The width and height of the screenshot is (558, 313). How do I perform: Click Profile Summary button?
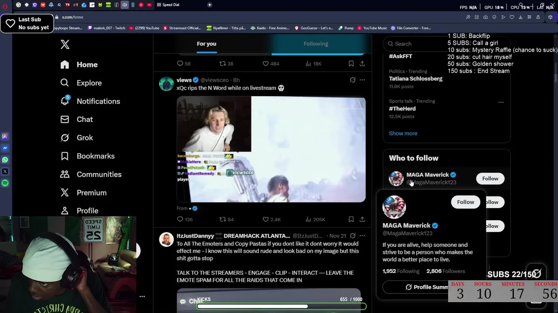[427, 287]
